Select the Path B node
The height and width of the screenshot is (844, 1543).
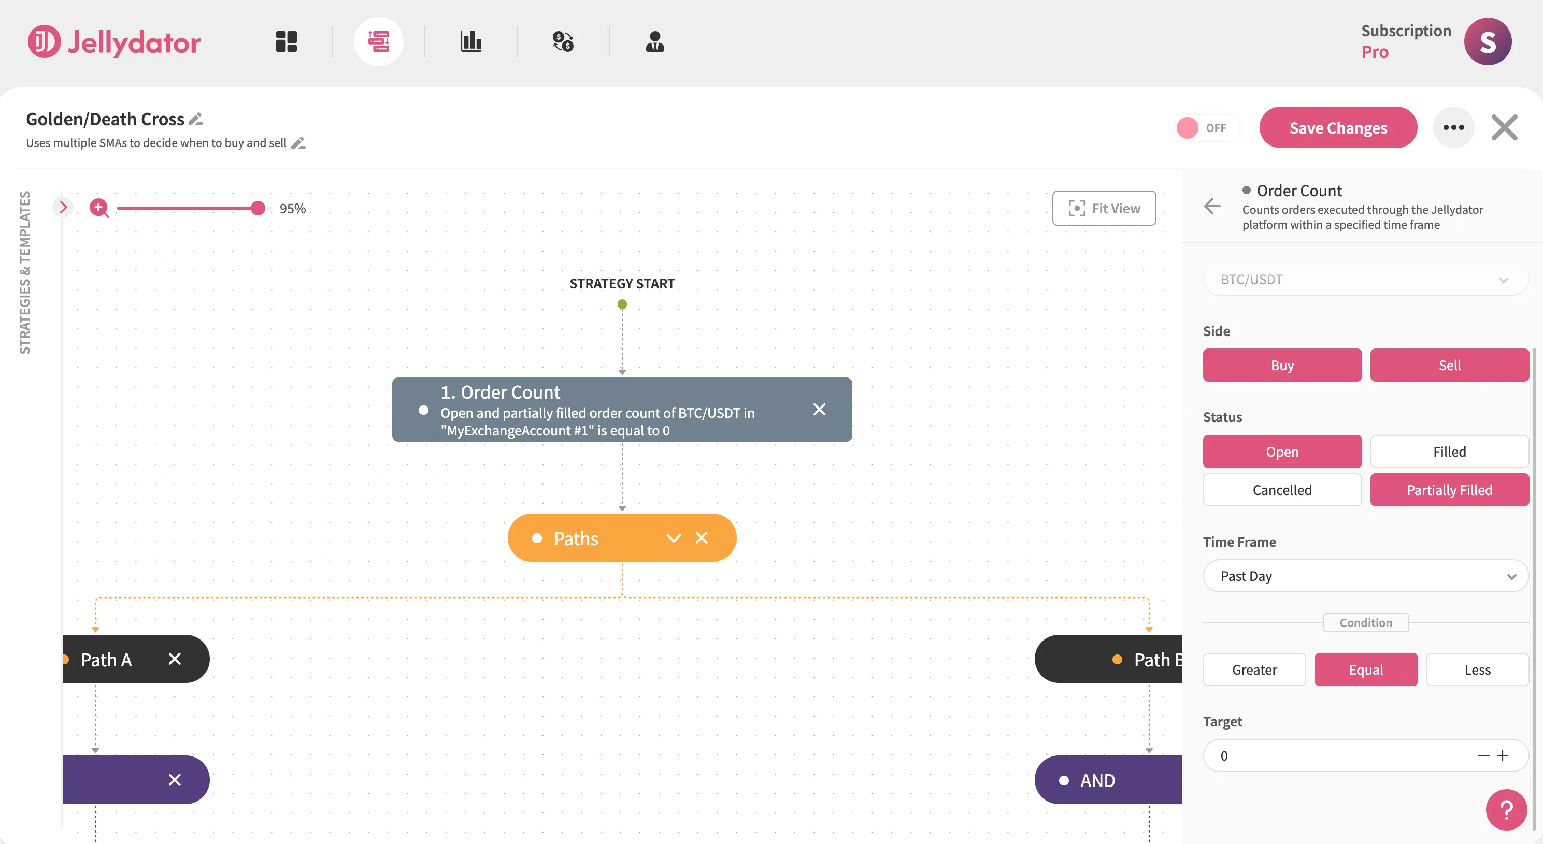1109,659
